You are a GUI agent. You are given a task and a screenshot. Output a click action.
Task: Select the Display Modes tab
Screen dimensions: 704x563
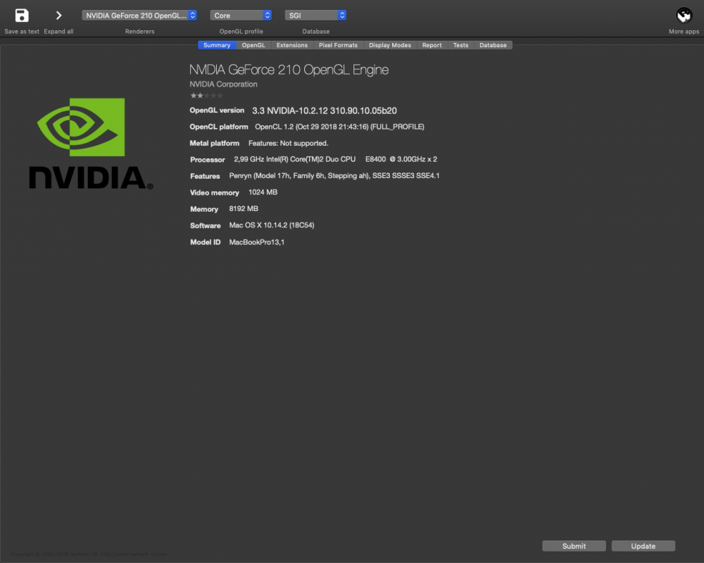point(390,45)
